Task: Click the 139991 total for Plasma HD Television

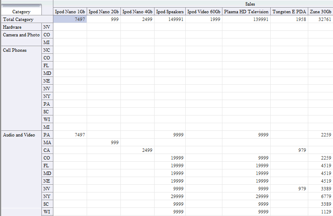Action: pyautogui.click(x=246, y=19)
